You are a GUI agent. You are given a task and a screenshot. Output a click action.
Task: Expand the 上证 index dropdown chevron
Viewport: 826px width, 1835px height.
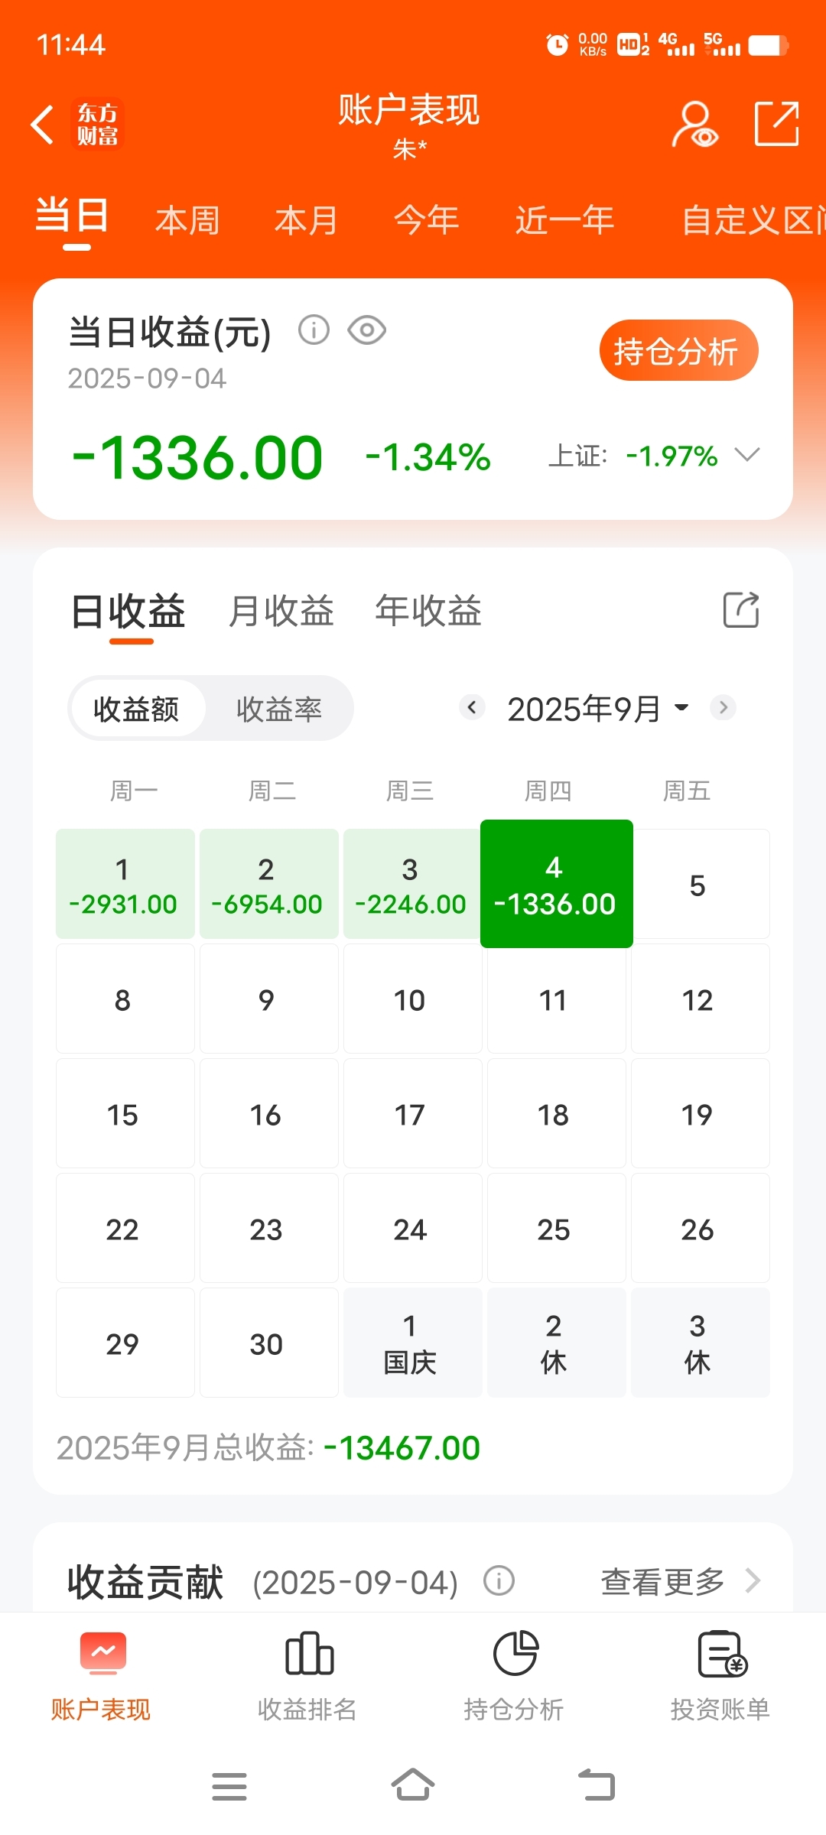tap(746, 456)
